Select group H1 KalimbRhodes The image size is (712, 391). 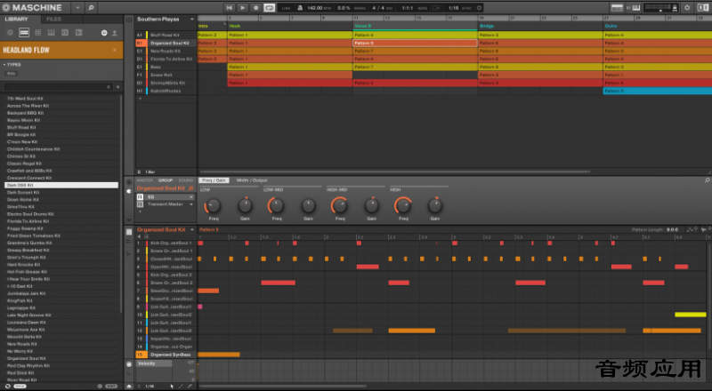[166, 91]
